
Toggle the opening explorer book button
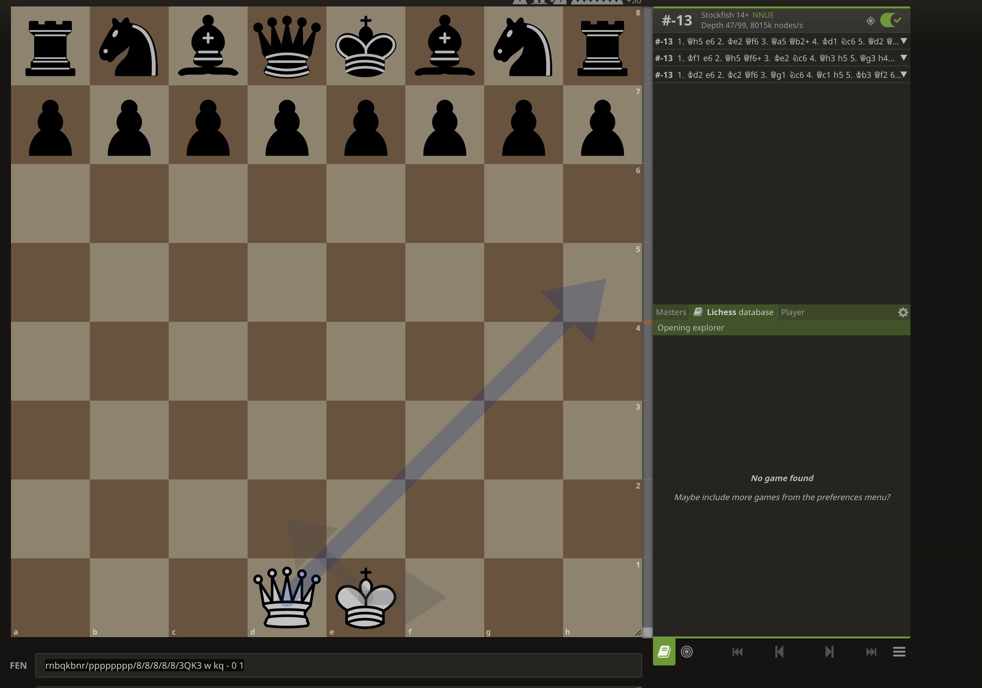[664, 652]
